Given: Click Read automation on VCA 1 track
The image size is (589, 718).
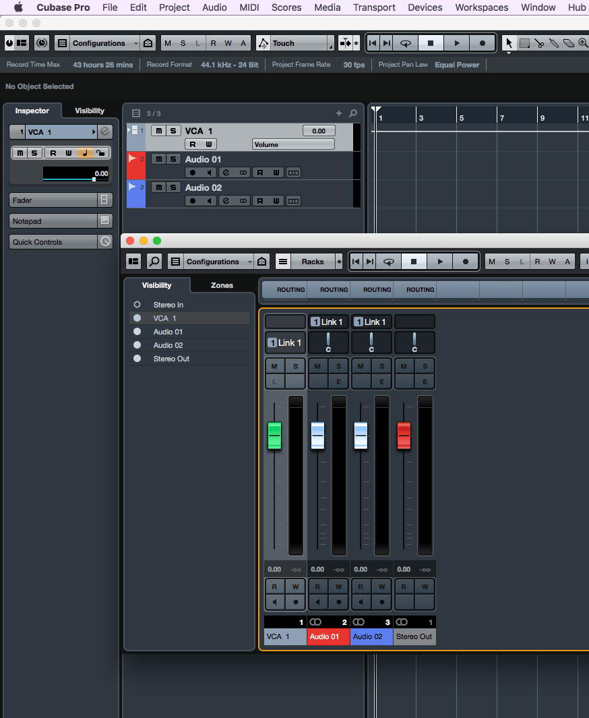Looking at the screenshot, I should (x=193, y=145).
